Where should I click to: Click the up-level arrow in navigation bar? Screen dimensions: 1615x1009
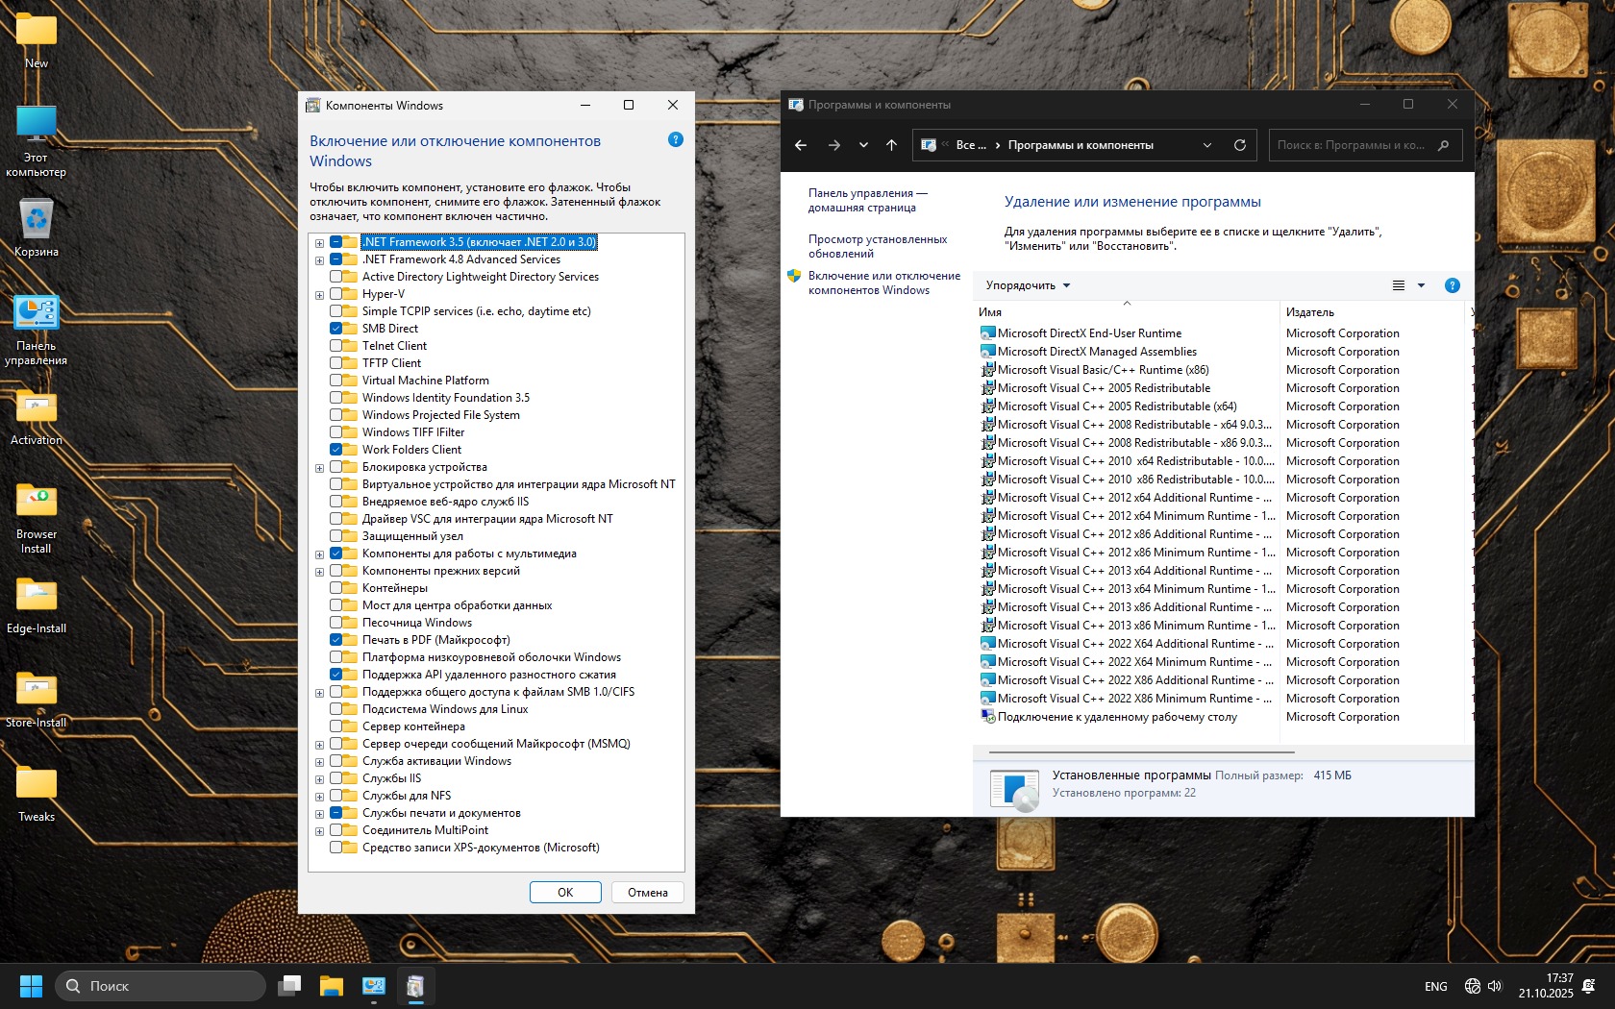click(891, 145)
